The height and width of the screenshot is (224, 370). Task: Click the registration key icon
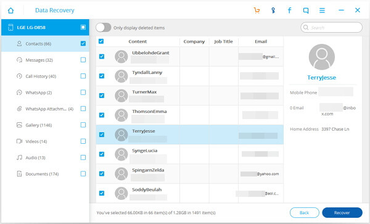tap(273, 10)
